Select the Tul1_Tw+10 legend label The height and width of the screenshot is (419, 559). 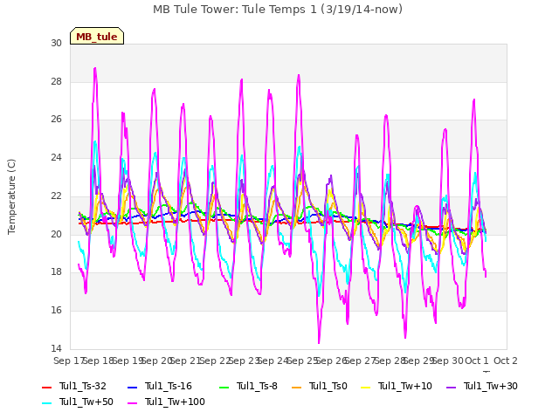pos(405,386)
